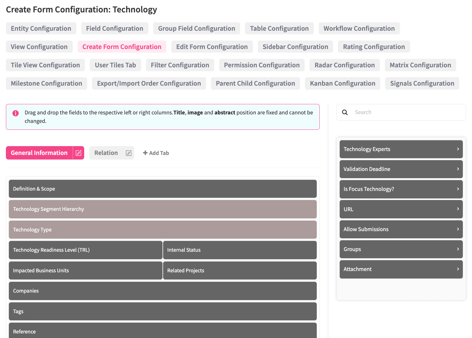472x338 pixels.
Task: Expand the URL field chevron
Action: pyautogui.click(x=458, y=209)
